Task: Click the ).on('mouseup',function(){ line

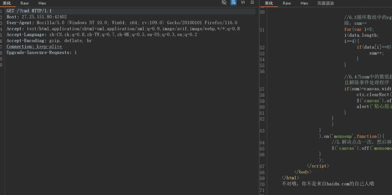Action: (351, 136)
